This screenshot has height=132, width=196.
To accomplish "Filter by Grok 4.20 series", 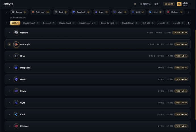I will point(148,23).
